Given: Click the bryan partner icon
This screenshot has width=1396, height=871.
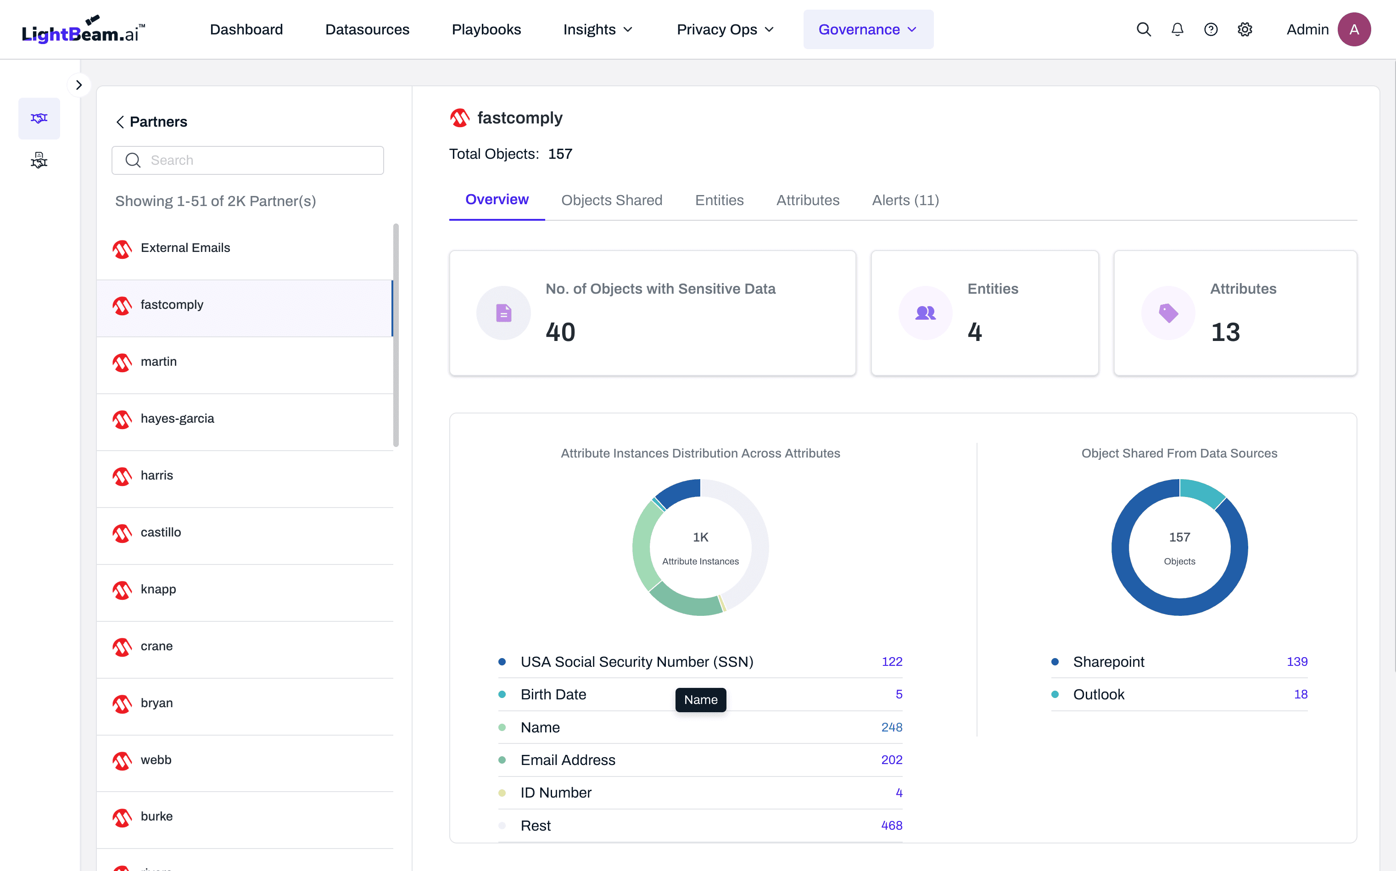Looking at the screenshot, I should [x=122, y=704].
